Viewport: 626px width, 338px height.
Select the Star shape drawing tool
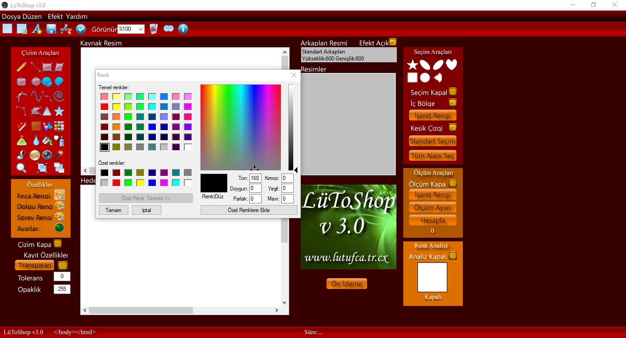point(59,111)
